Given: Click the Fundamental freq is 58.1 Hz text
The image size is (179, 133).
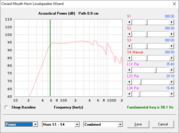Looking at the screenshot, I should pos(150,107).
